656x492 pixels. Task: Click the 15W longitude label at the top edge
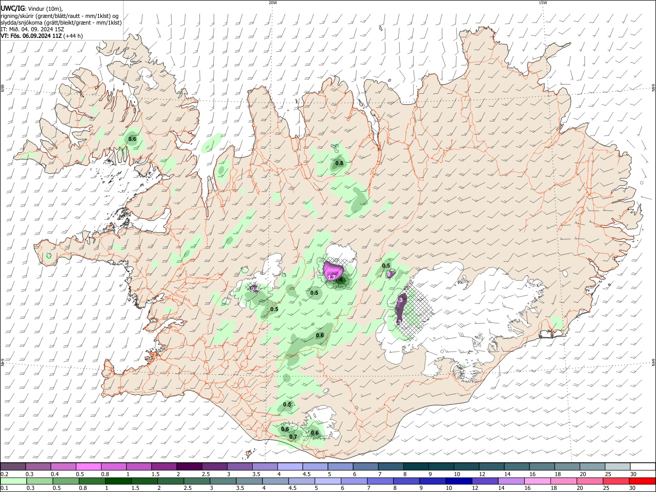point(543,3)
